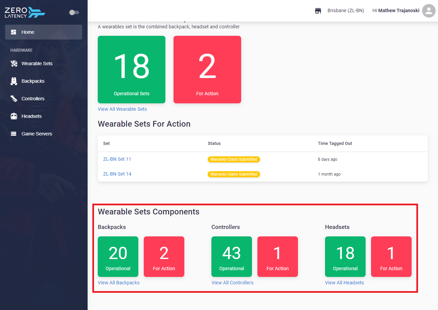Follow the View All Controllers link
Screen dimensions: 438x310
232,283
